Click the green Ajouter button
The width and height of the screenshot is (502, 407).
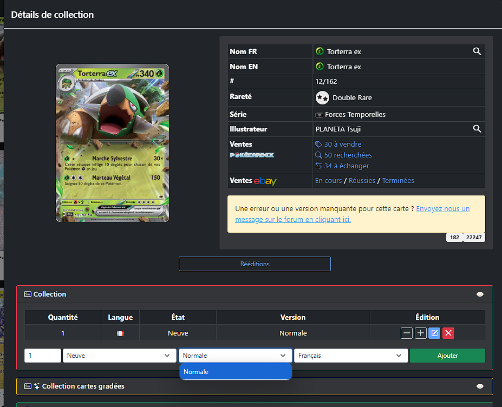click(x=447, y=356)
